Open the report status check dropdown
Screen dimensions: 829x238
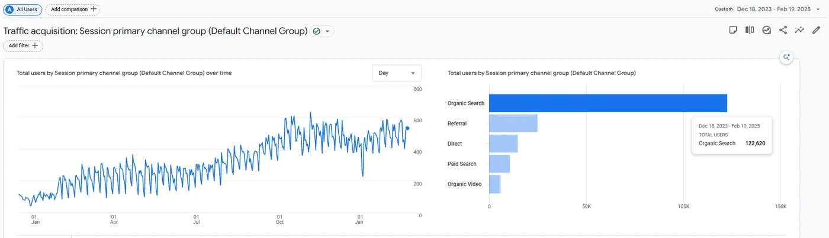(x=323, y=31)
